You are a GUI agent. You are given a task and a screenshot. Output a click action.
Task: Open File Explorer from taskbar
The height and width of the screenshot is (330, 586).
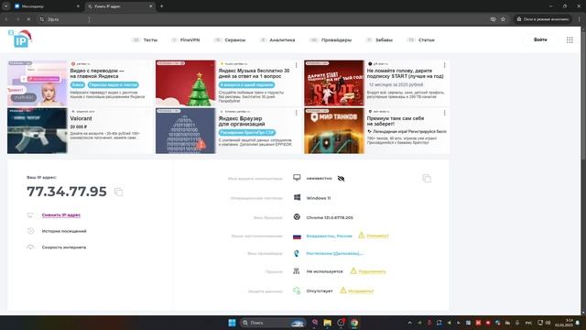click(x=328, y=323)
